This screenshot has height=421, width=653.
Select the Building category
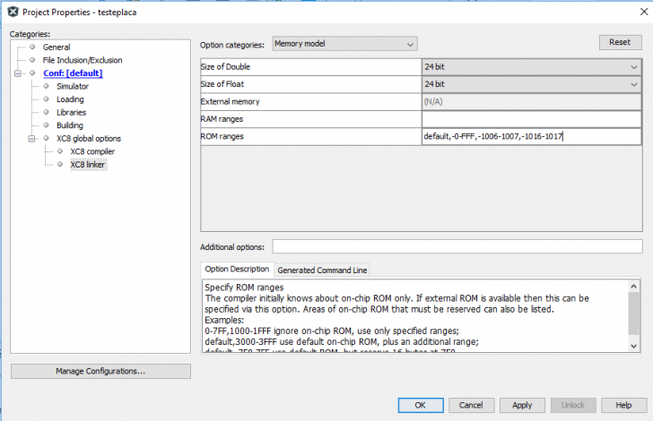coord(70,125)
